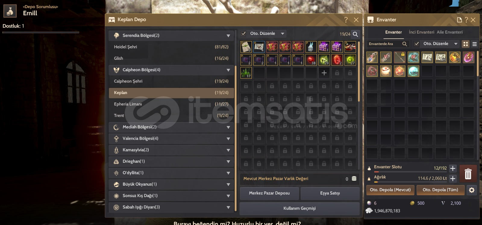
Task: Toggle Oto. Düzenle checkbox in warehouse
Action: [x=244, y=34]
